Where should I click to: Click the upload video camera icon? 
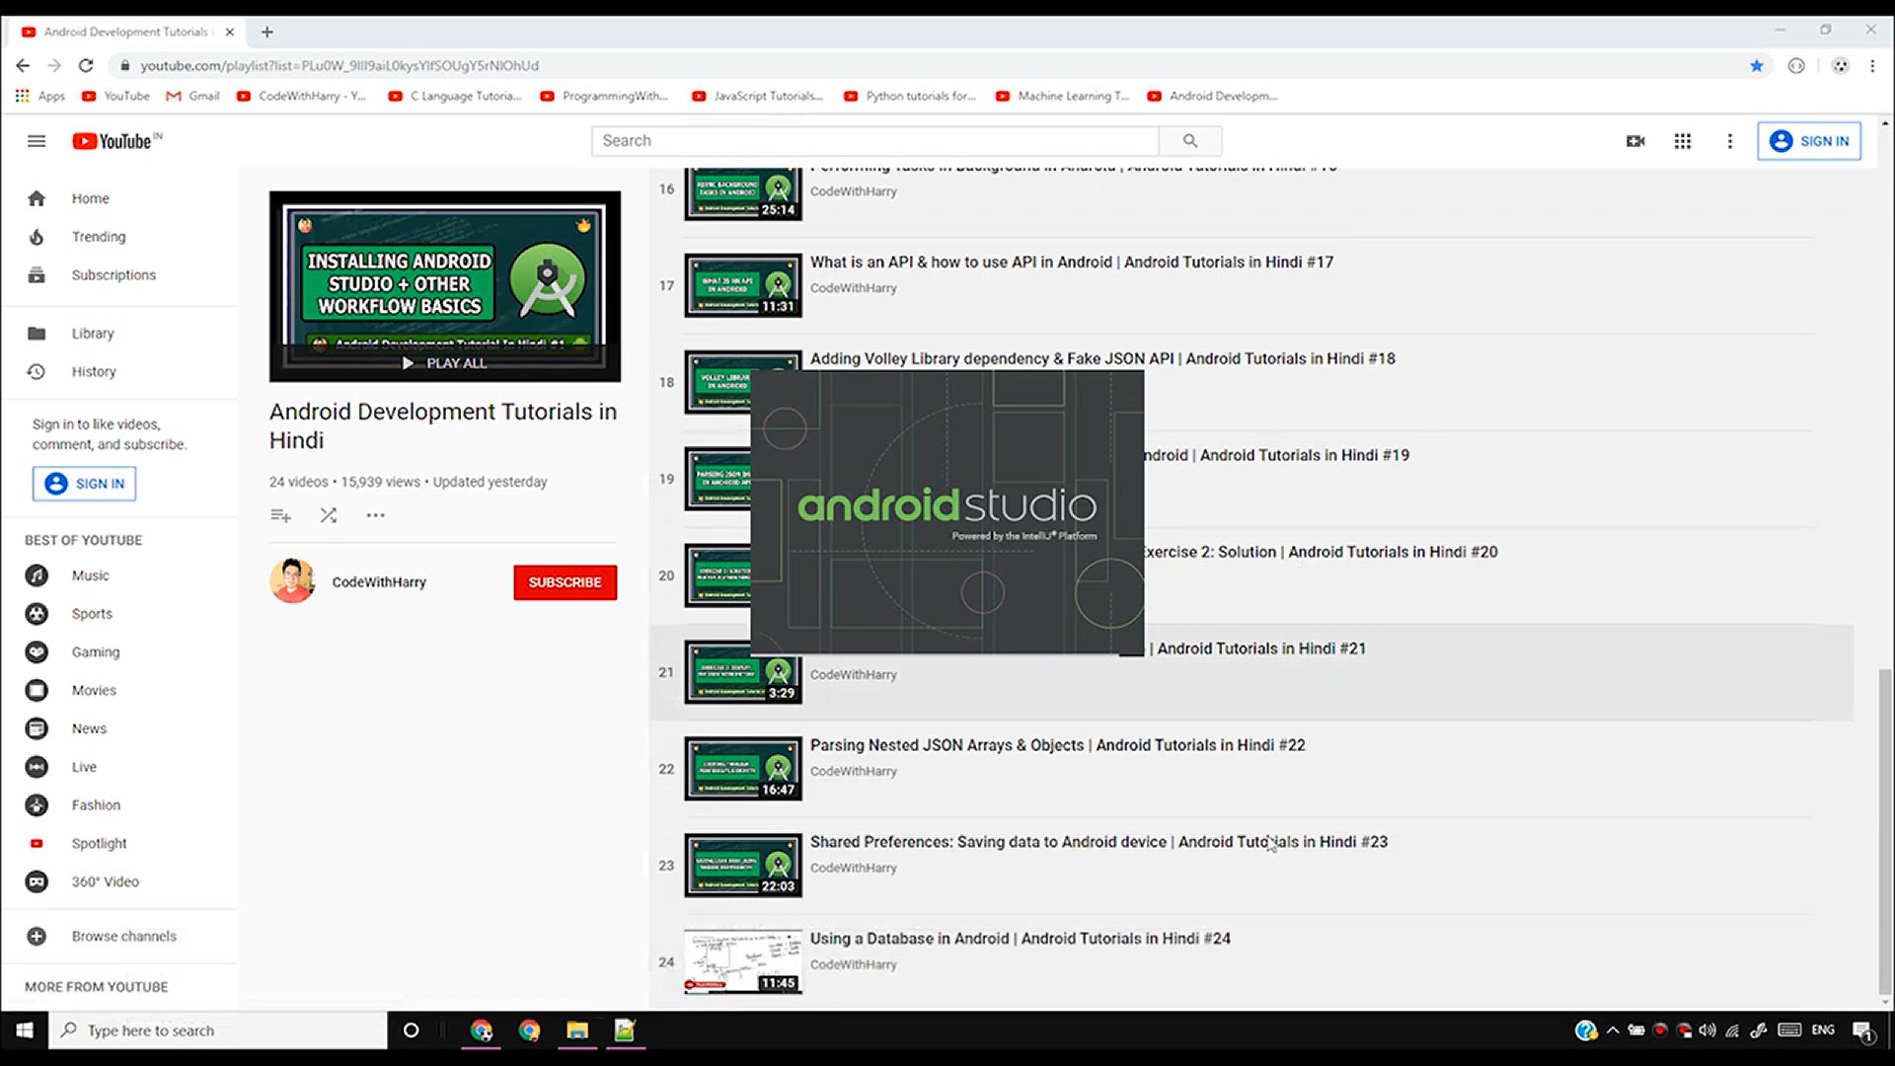pyautogui.click(x=1636, y=140)
